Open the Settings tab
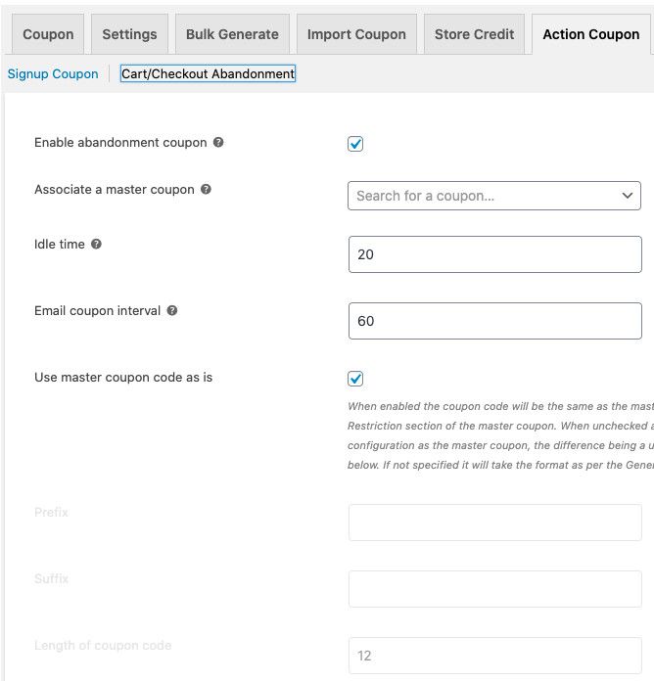The width and height of the screenshot is (654, 681). click(x=129, y=34)
